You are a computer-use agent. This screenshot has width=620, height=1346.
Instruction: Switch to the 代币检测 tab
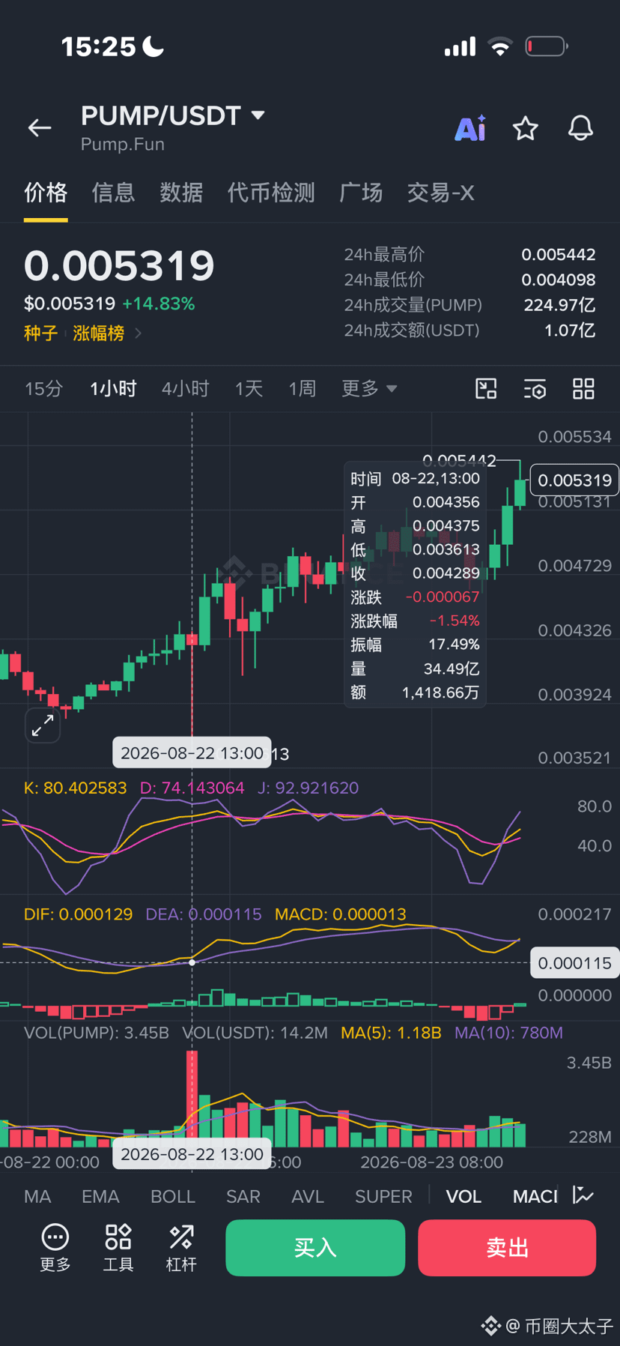click(271, 193)
